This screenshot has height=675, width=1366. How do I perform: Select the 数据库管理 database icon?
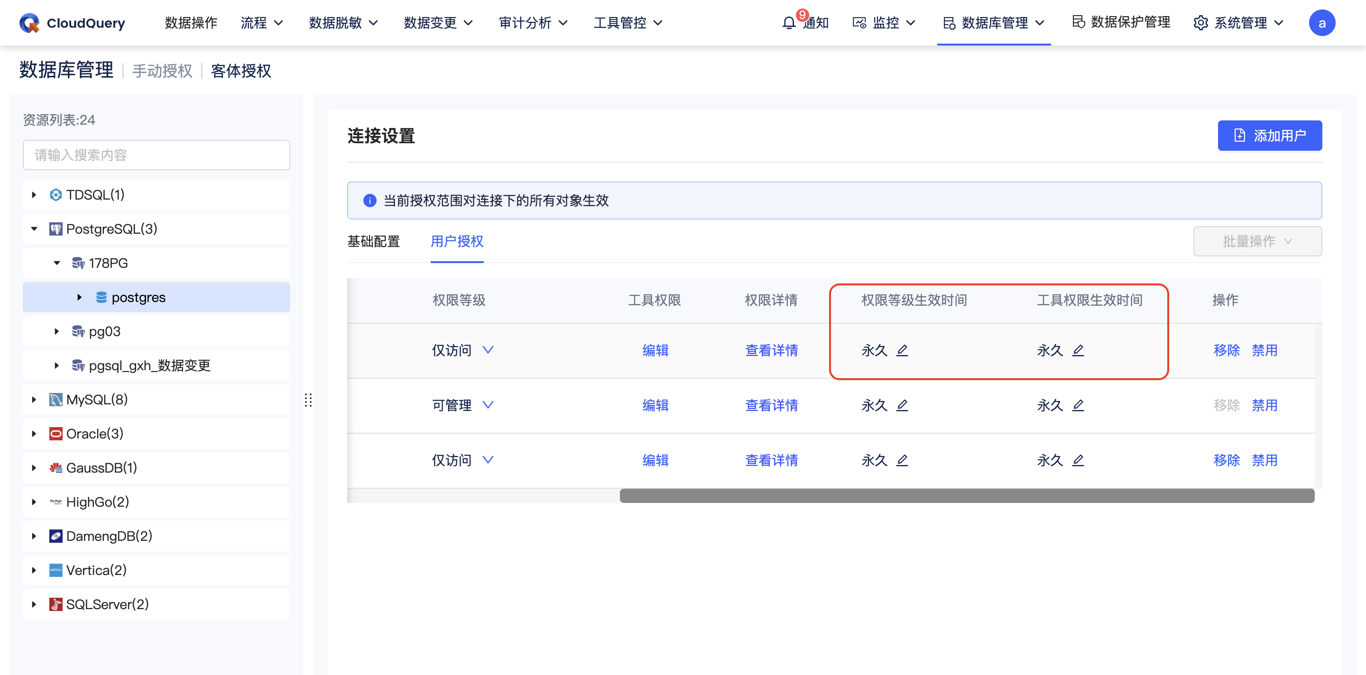click(949, 22)
